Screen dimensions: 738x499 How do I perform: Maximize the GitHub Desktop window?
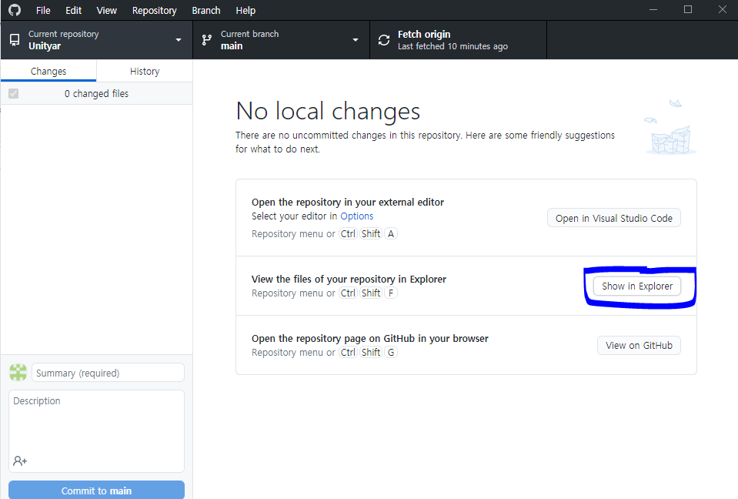coord(688,10)
